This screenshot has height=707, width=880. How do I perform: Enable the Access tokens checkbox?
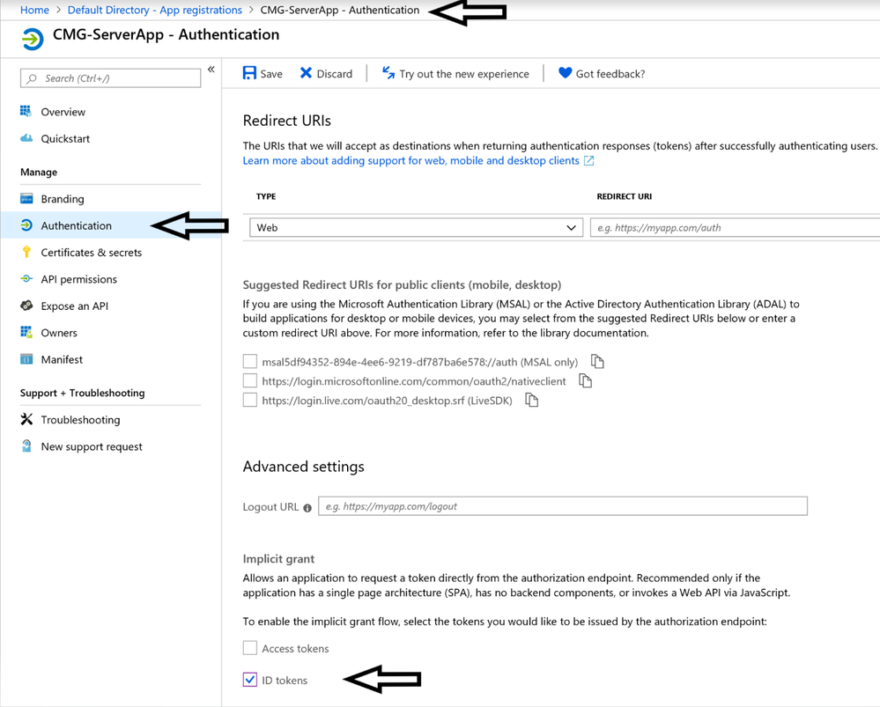pos(250,648)
